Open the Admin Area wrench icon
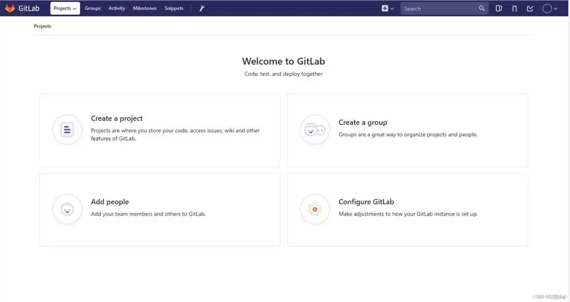 click(x=202, y=8)
